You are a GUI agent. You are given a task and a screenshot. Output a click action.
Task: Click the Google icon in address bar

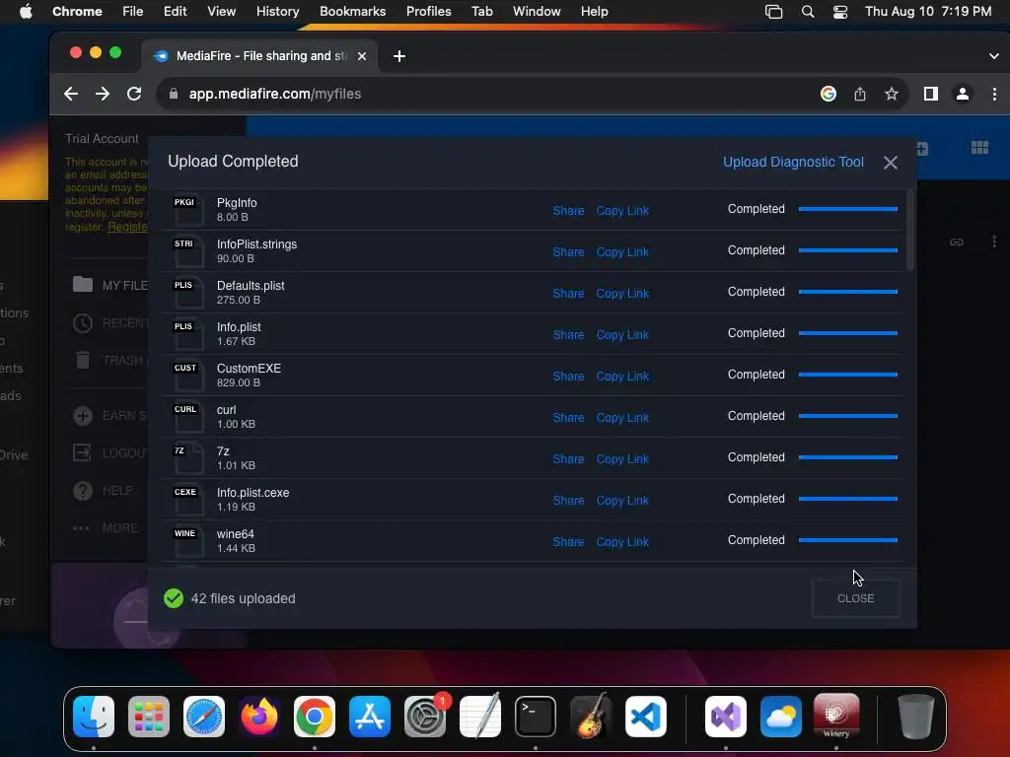[829, 94]
